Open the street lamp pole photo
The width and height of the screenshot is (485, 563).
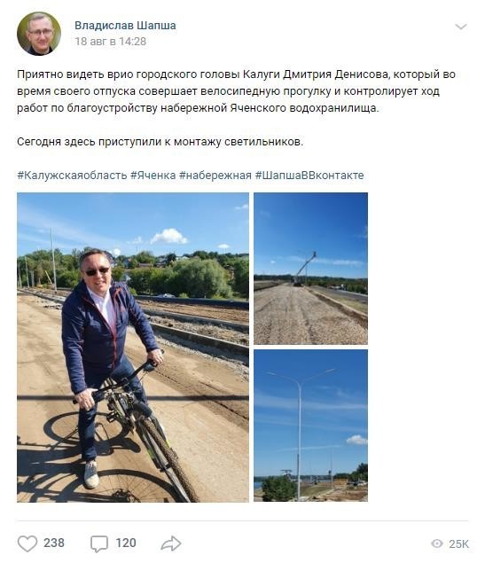(x=310, y=426)
